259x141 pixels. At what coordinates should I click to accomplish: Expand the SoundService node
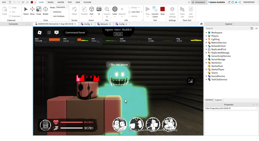click(206, 76)
